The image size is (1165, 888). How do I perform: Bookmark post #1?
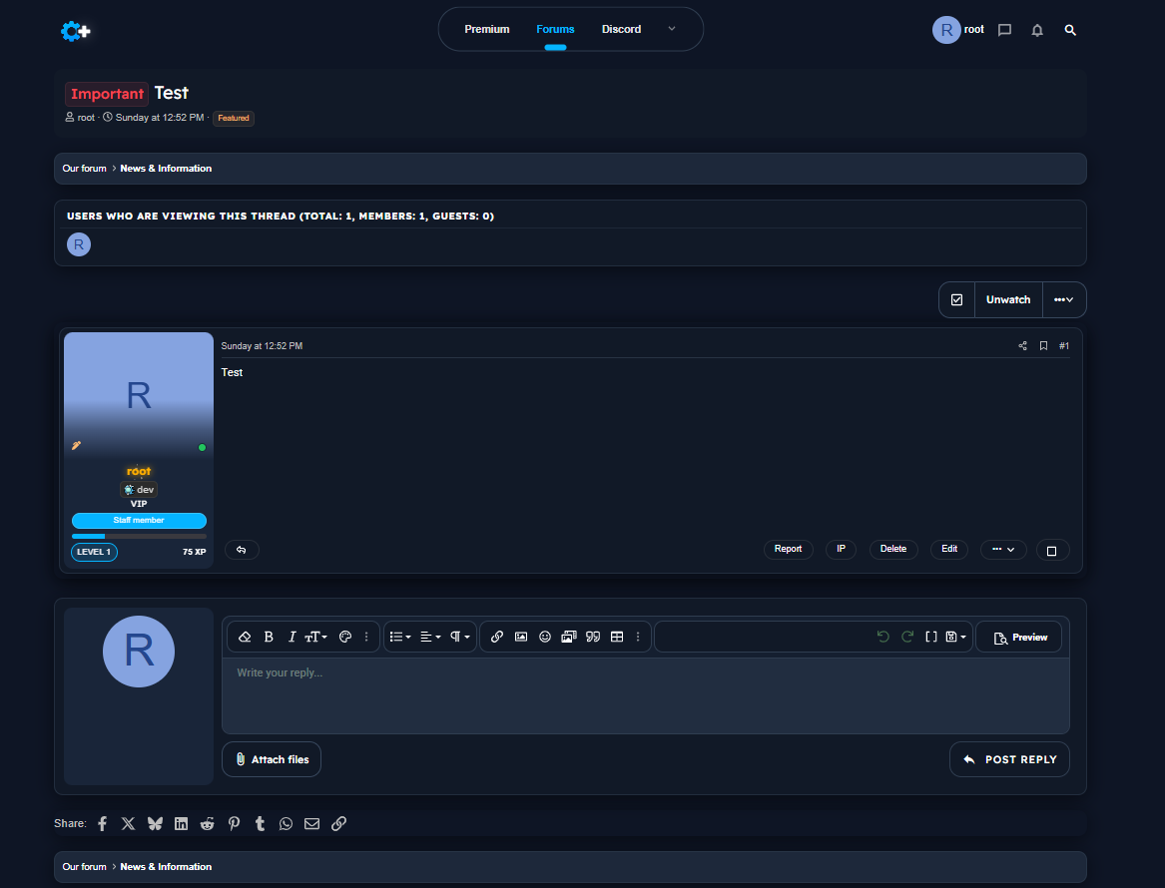coord(1043,346)
